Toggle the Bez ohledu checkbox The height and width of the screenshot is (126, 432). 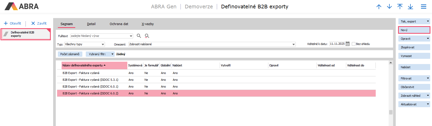tap(354, 44)
